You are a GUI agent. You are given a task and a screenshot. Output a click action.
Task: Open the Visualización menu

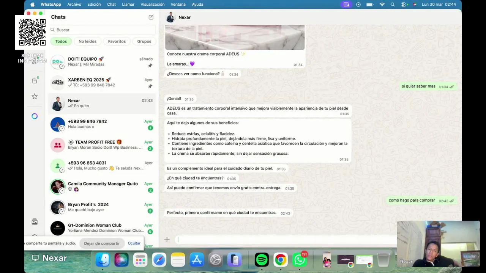[x=153, y=5]
